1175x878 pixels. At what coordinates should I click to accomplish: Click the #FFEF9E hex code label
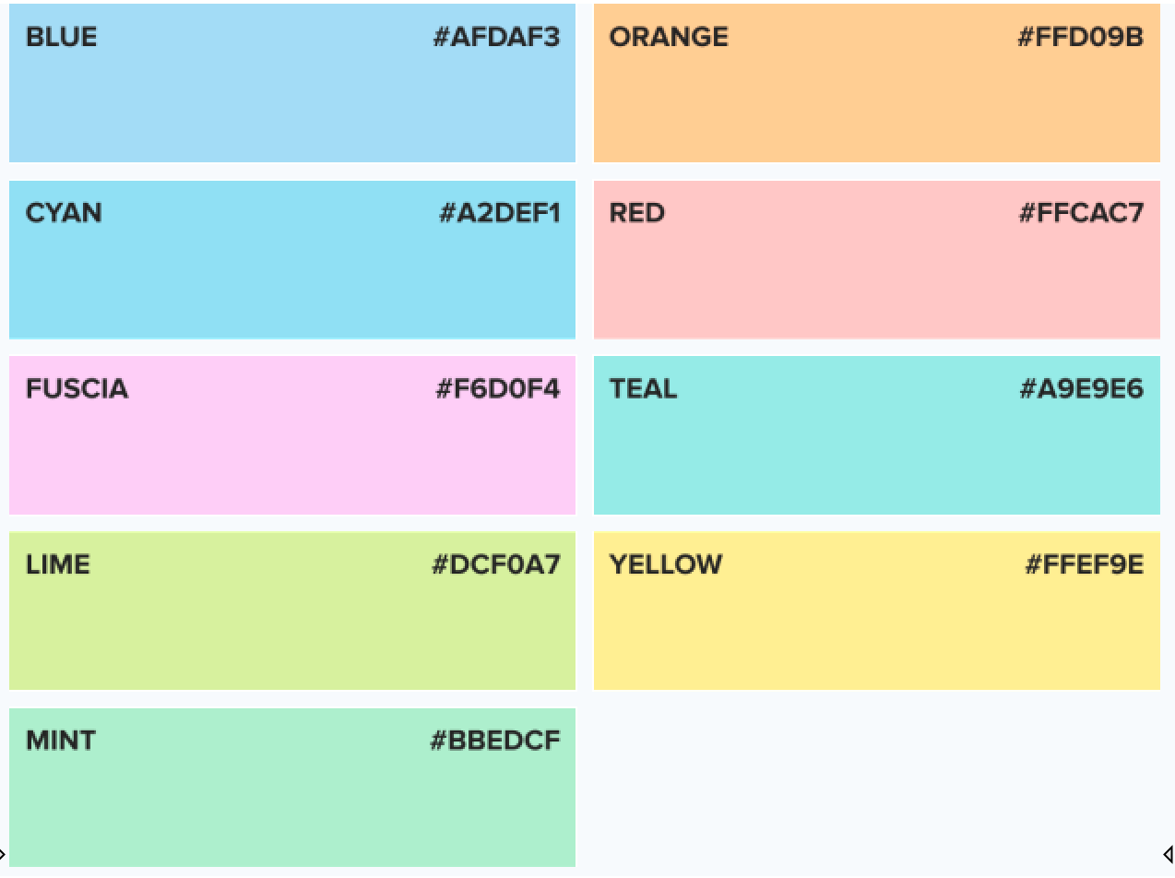point(1084,564)
